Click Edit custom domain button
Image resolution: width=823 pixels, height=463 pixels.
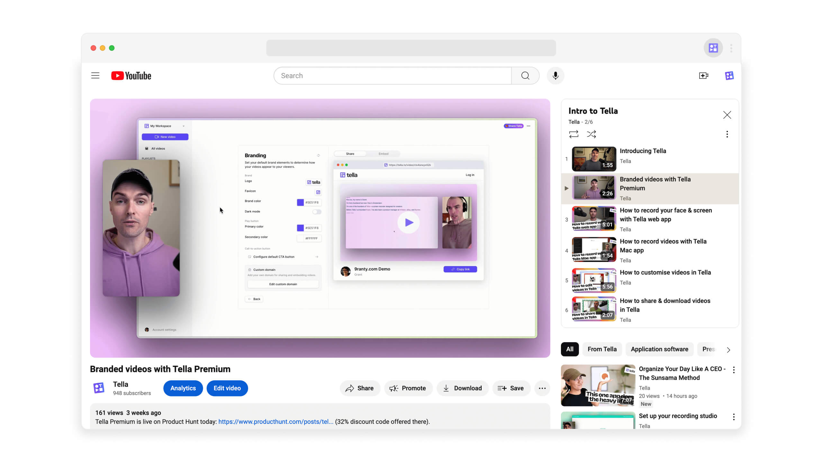tap(283, 284)
